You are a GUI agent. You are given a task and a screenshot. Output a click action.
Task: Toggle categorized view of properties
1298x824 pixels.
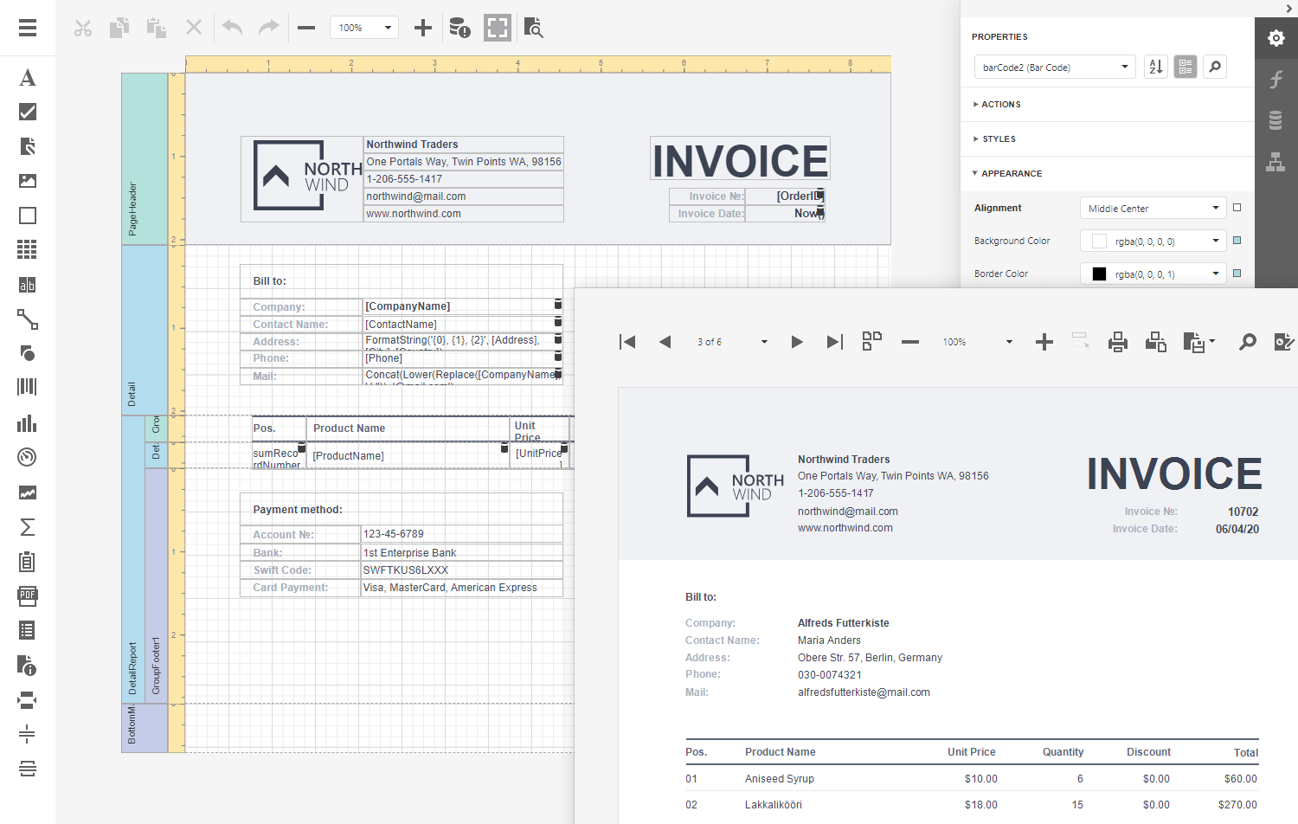1186,67
